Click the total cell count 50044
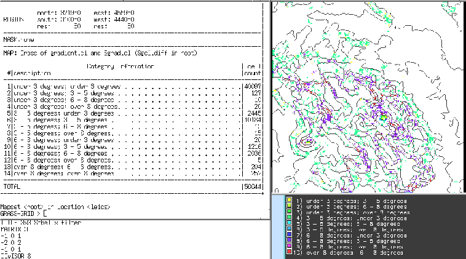The width and height of the screenshot is (466, 259). point(252,187)
